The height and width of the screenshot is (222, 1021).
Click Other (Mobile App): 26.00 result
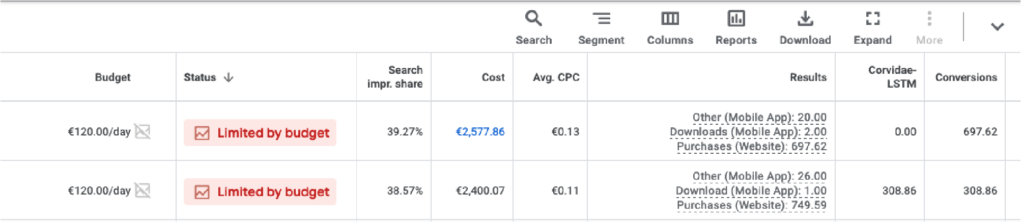pos(759,176)
